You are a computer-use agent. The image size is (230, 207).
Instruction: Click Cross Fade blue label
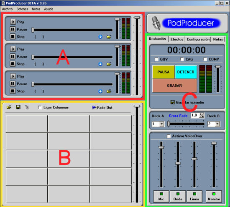click(178, 116)
